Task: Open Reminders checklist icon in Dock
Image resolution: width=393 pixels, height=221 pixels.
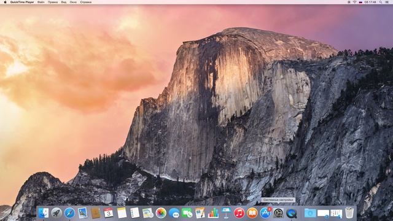Action: (x=135, y=213)
